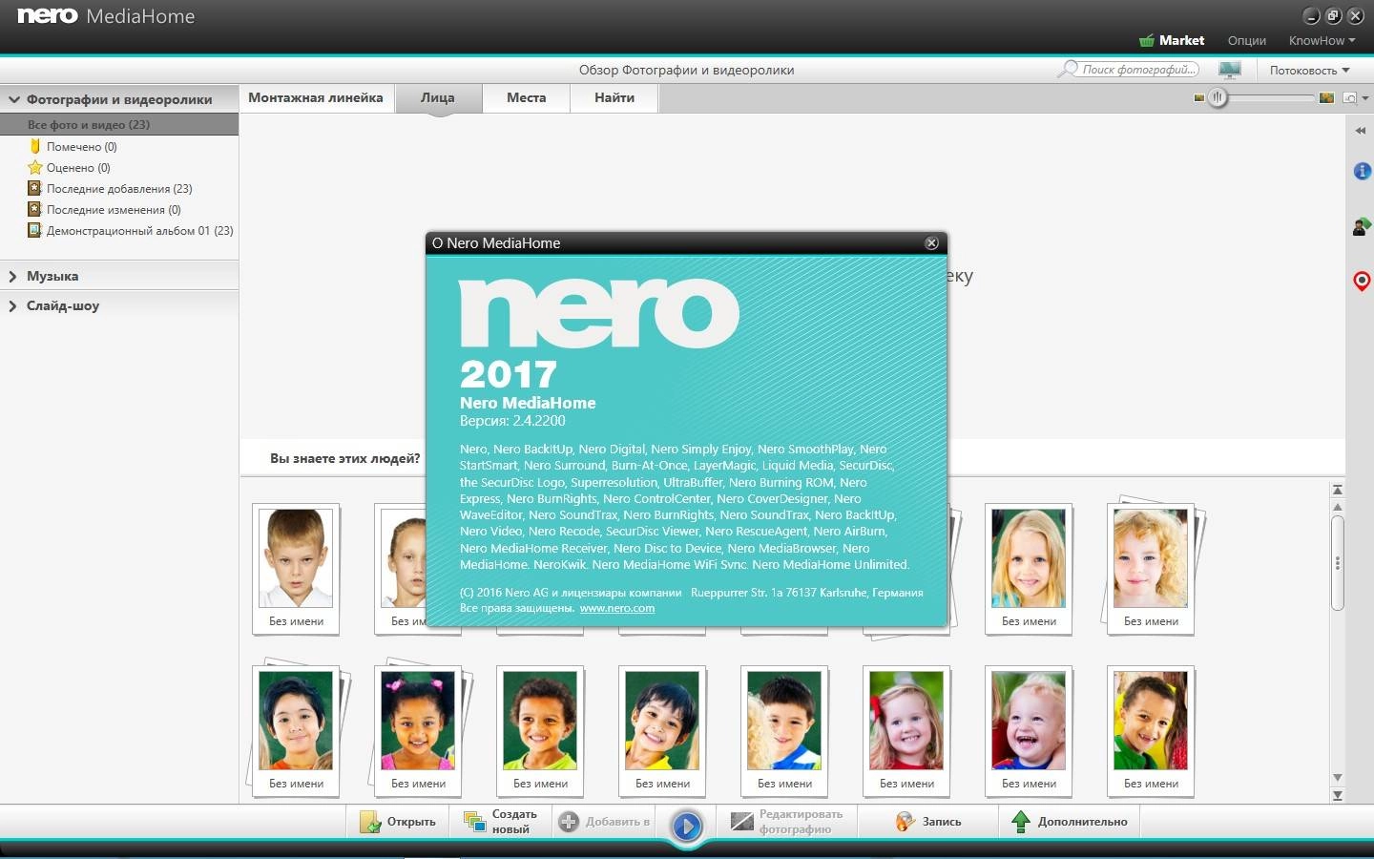The width and height of the screenshot is (1374, 859).
Task: Open Последние изменения (0)
Action: (104, 210)
